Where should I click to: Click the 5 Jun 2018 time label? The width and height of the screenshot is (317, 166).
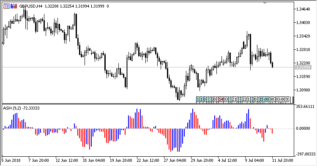[x=11, y=161]
